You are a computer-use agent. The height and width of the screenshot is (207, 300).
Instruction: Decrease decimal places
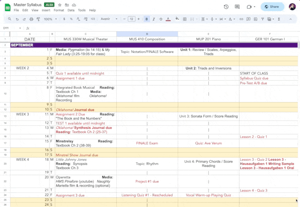coord(78,19)
